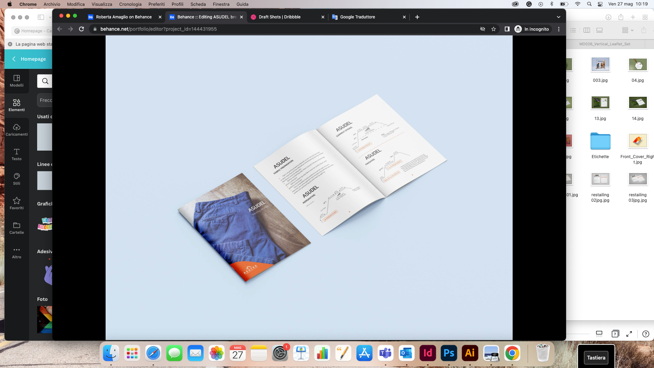The image size is (654, 368).
Task: Open Finder from the Dock
Action: (x=111, y=353)
